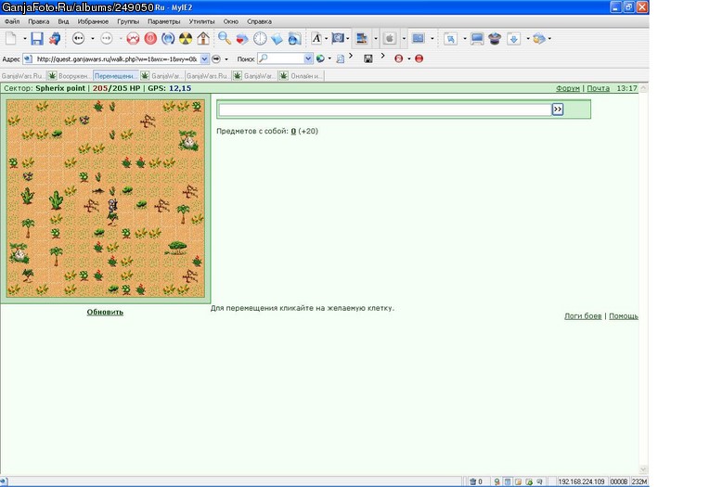This screenshot has height=487, width=722.
Task: Open dropdown arrow beside download icon
Action: click(x=528, y=39)
